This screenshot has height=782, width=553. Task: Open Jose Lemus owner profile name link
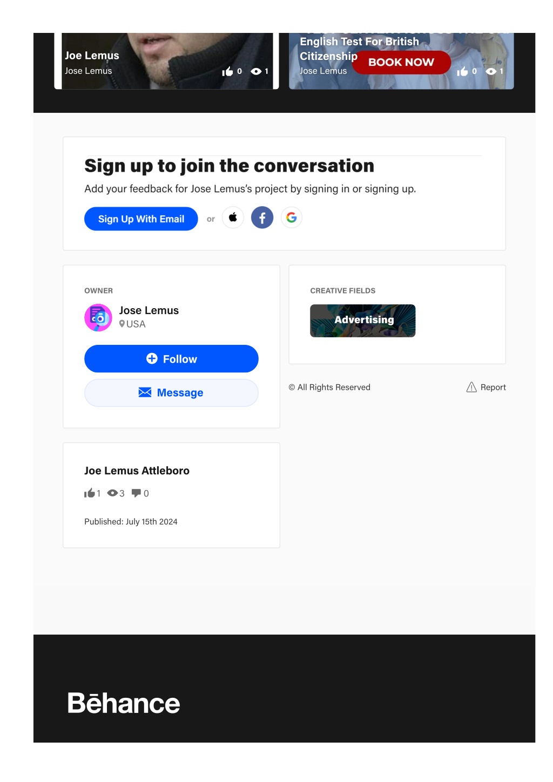point(149,310)
